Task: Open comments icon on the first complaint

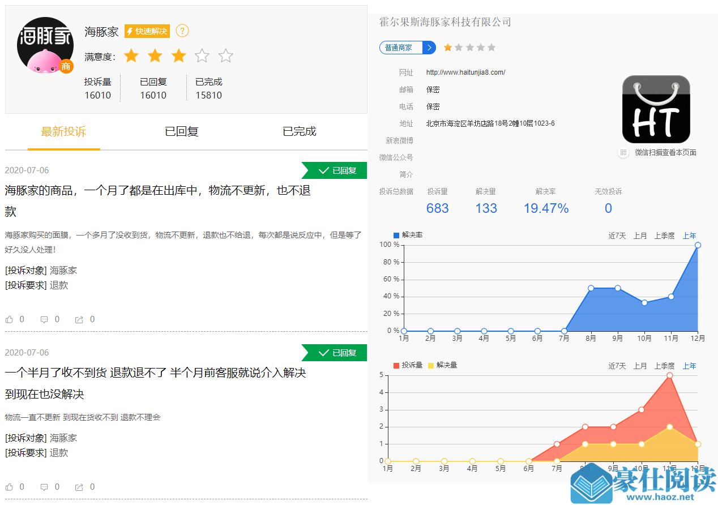Action: (x=44, y=319)
